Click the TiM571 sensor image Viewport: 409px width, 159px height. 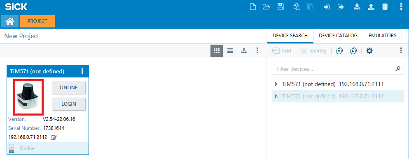(x=28, y=97)
